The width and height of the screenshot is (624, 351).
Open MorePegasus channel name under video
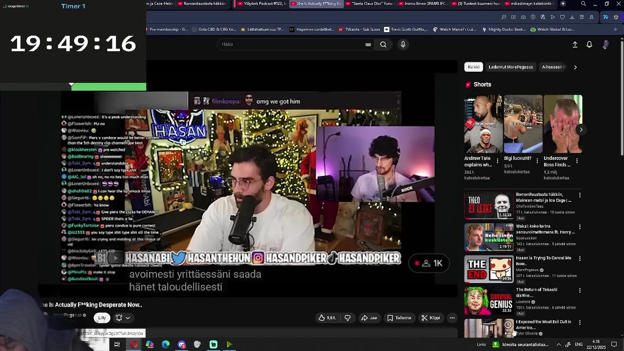[x=67, y=315]
